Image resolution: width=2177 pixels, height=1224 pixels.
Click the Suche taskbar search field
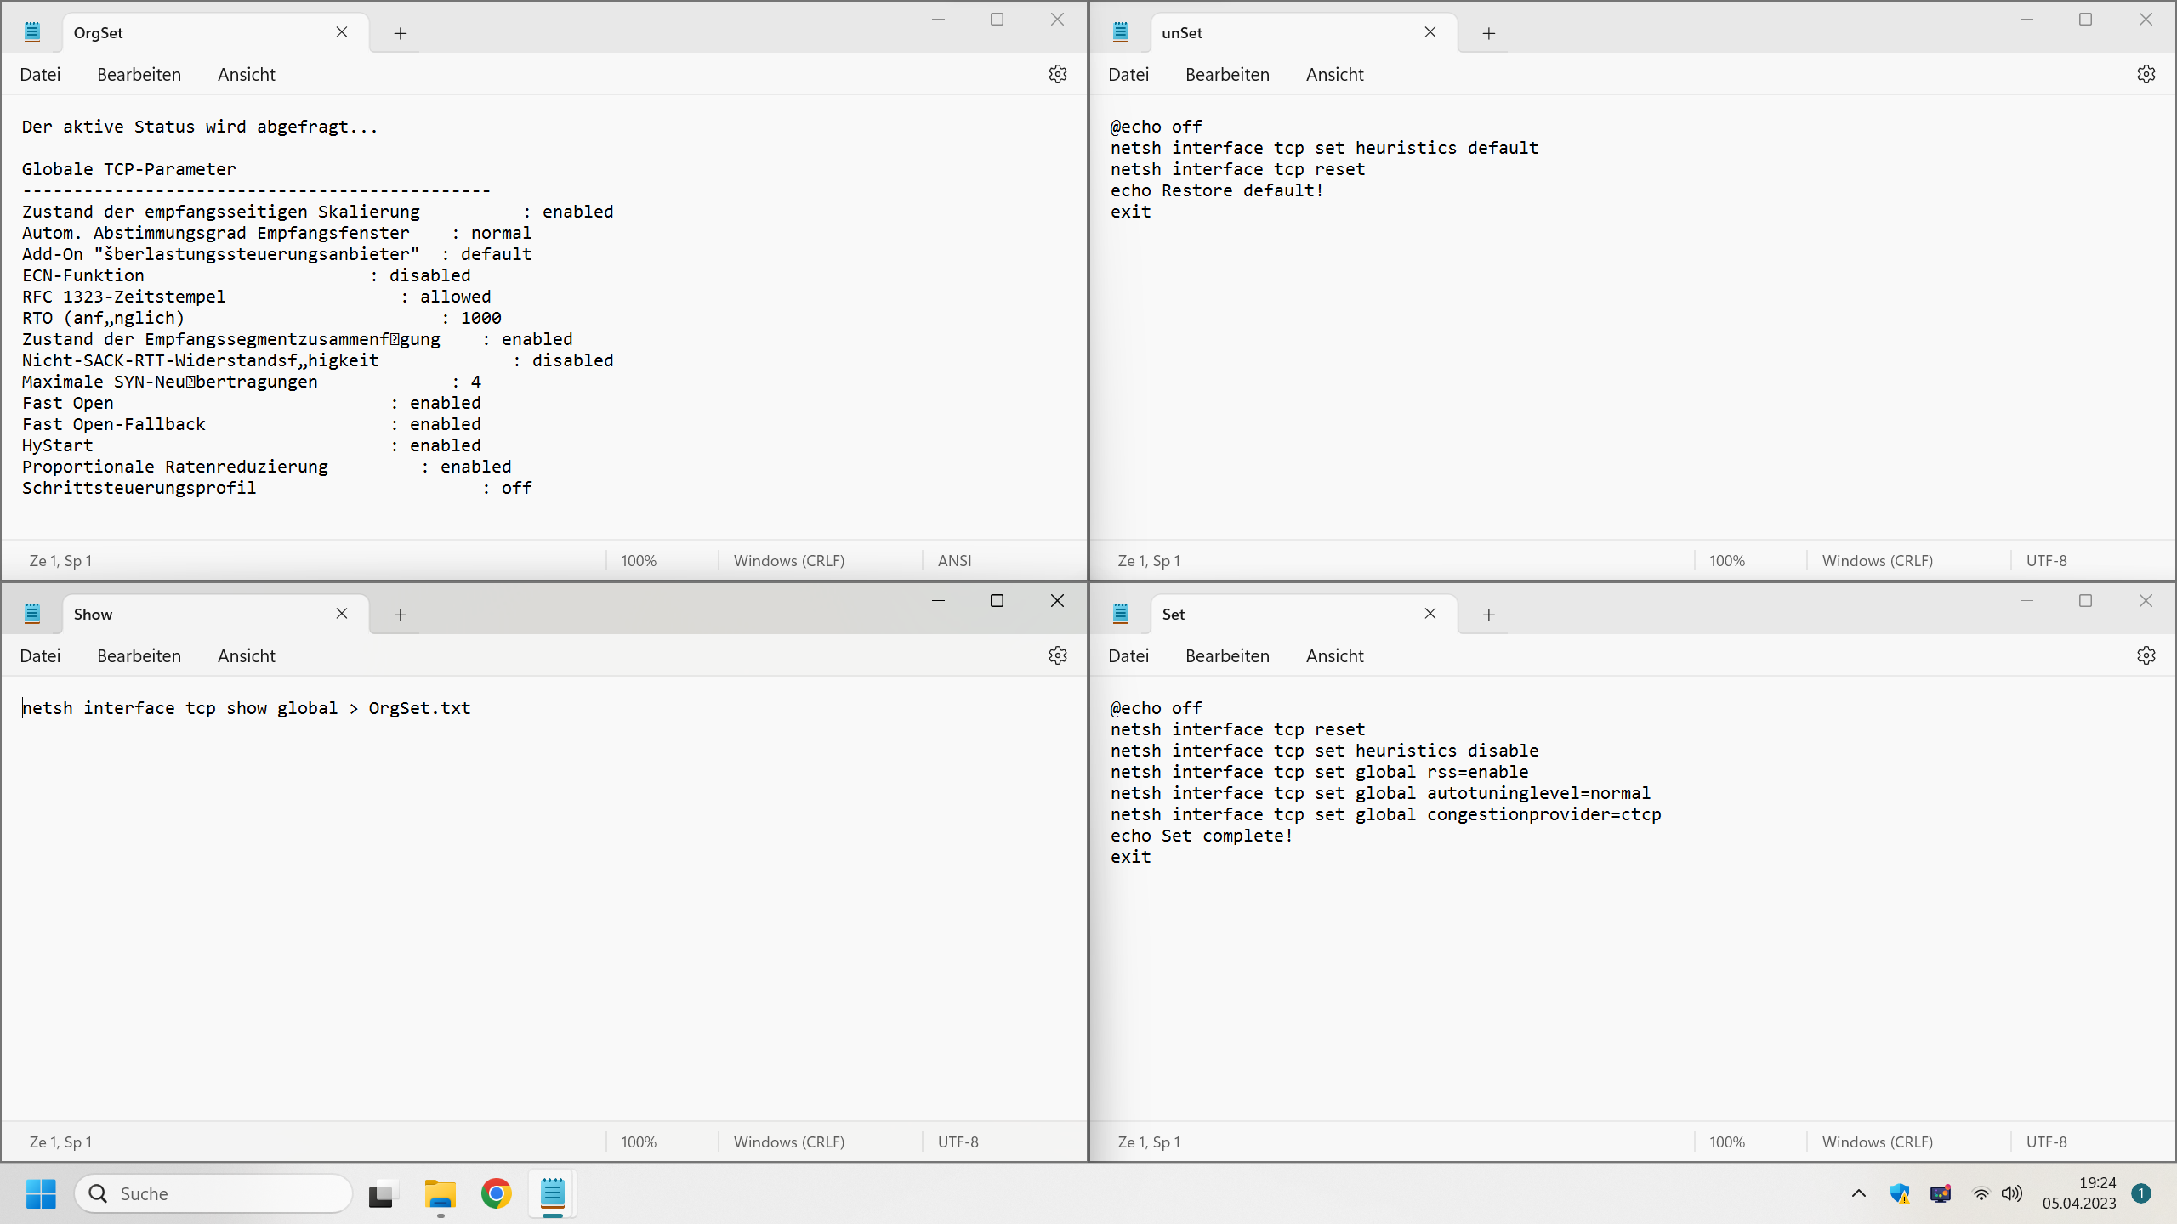coord(214,1193)
